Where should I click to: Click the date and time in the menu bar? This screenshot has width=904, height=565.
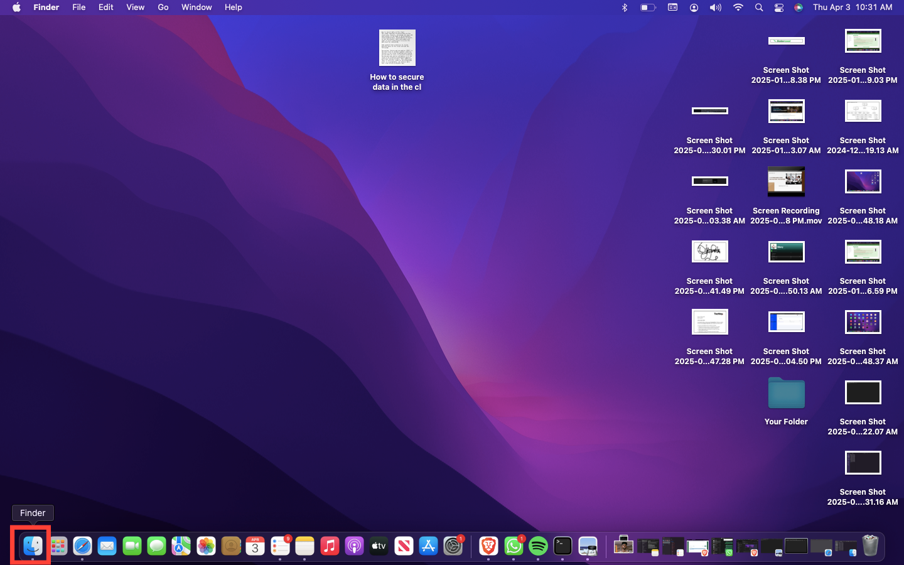click(852, 8)
